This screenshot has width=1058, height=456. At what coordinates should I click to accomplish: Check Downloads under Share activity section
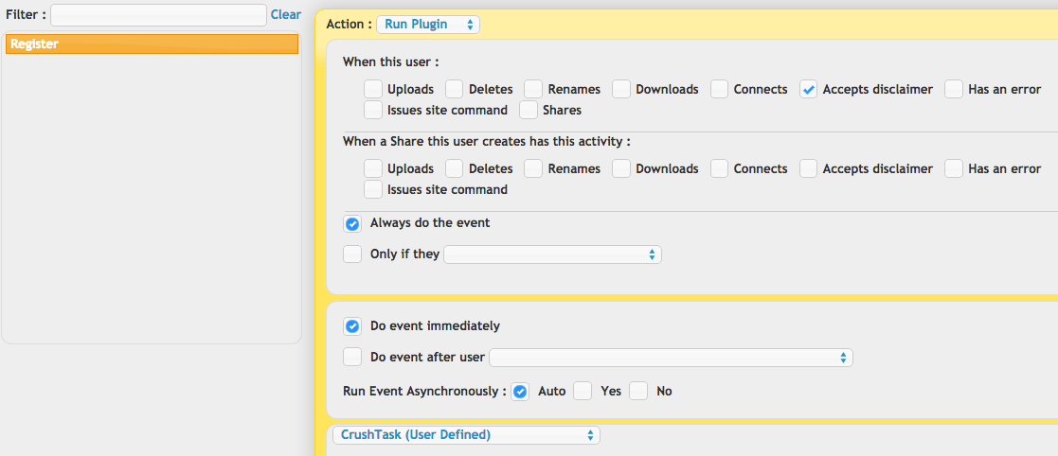pyautogui.click(x=621, y=168)
